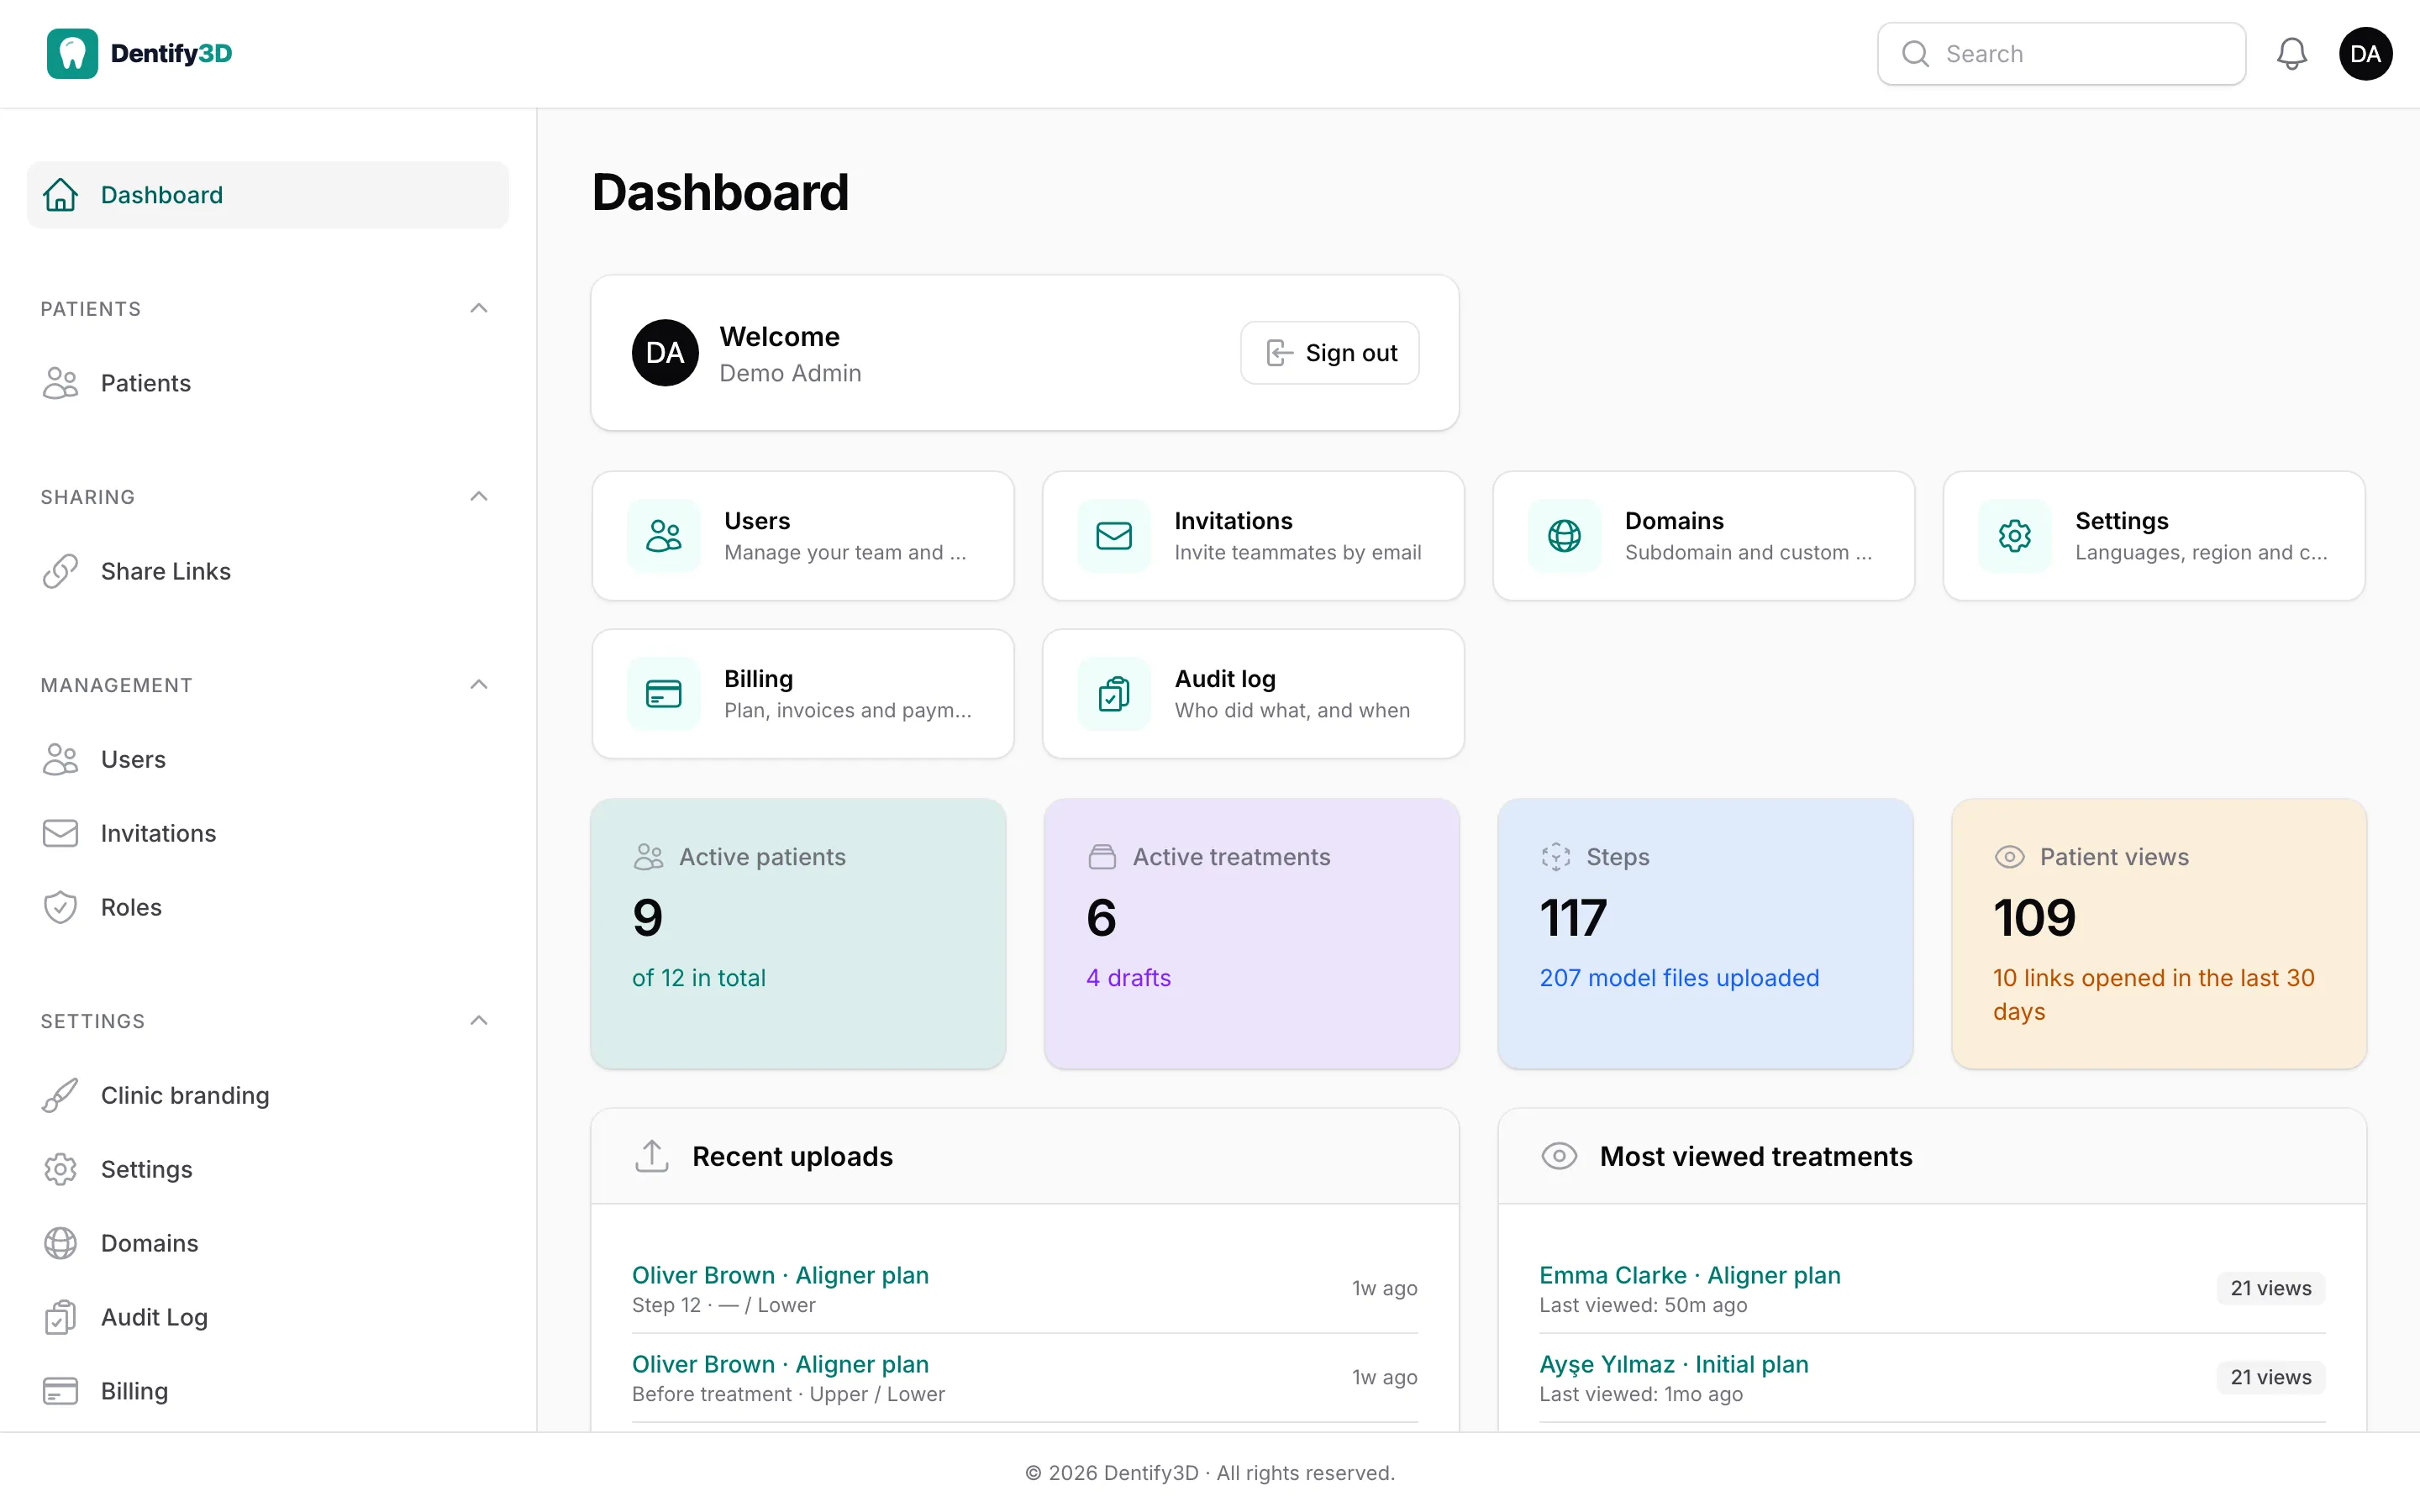Open Emma Clarke Aligner plan link
This screenshot has width=2420, height=1512.
tap(1689, 1275)
